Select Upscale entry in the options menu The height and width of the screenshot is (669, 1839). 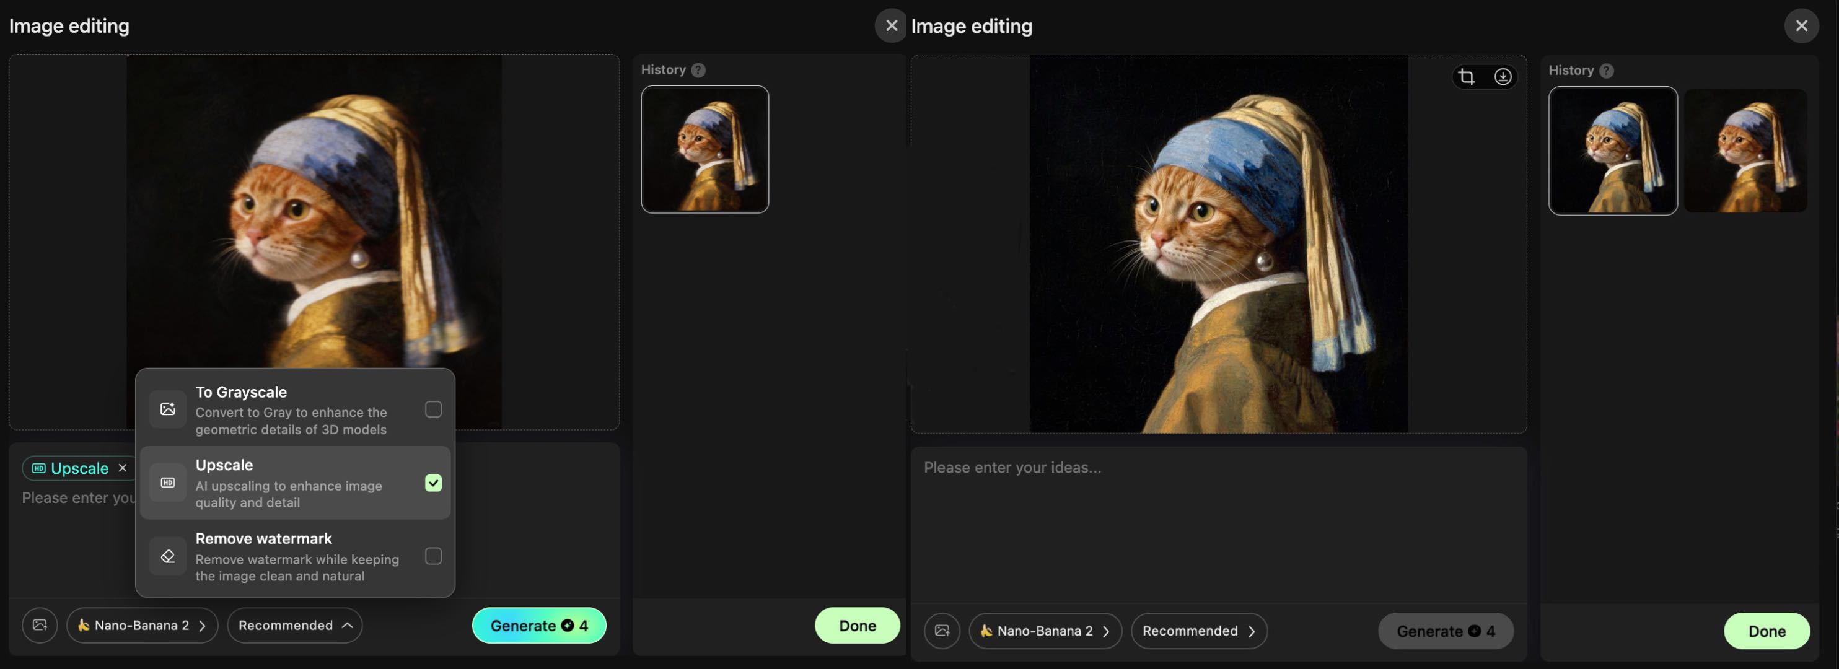[x=286, y=483]
